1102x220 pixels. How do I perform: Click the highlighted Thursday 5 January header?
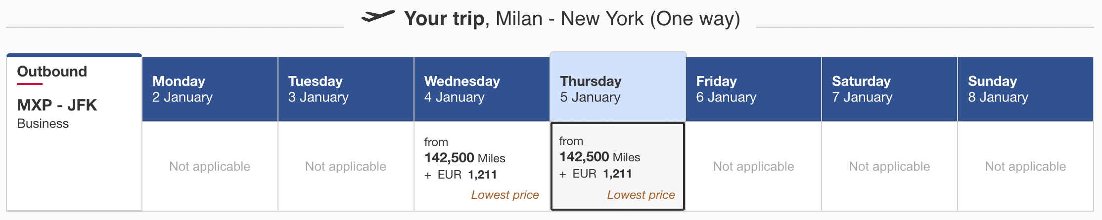pyautogui.click(x=618, y=89)
